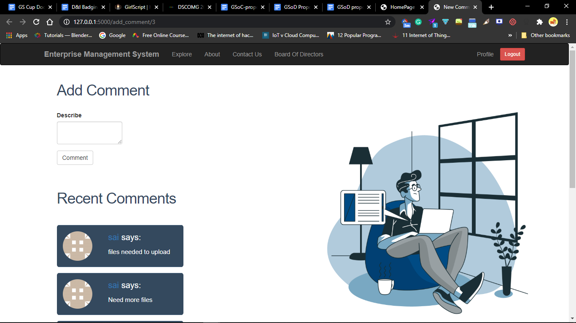Viewport: 576px width, 323px height.
Task: Click 'sai' username on 'files needed to upload' comment
Action: click(x=113, y=237)
